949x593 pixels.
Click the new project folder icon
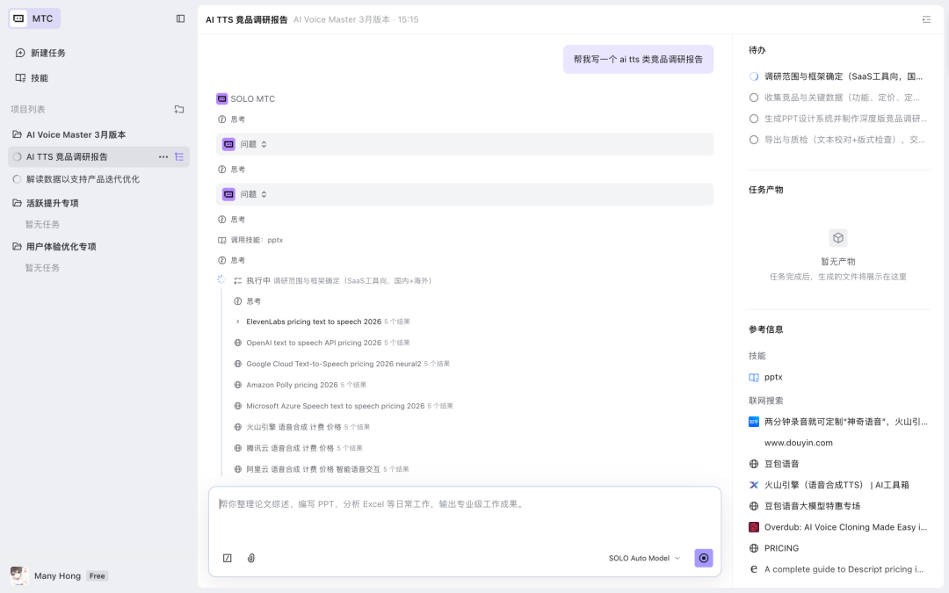(x=179, y=109)
